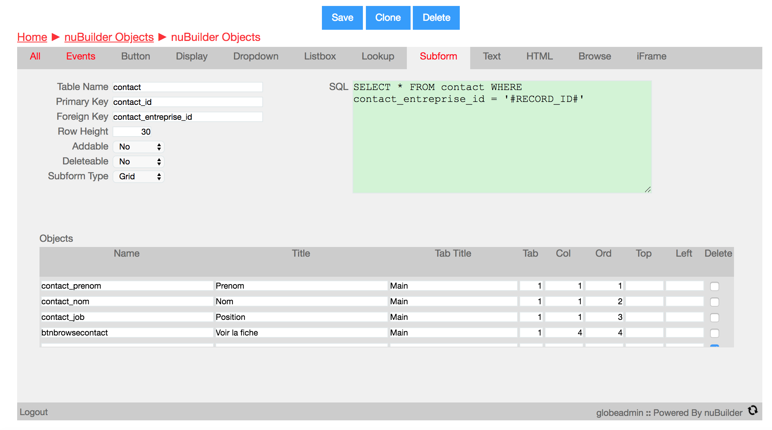Click the Clone button

(x=388, y=18)
